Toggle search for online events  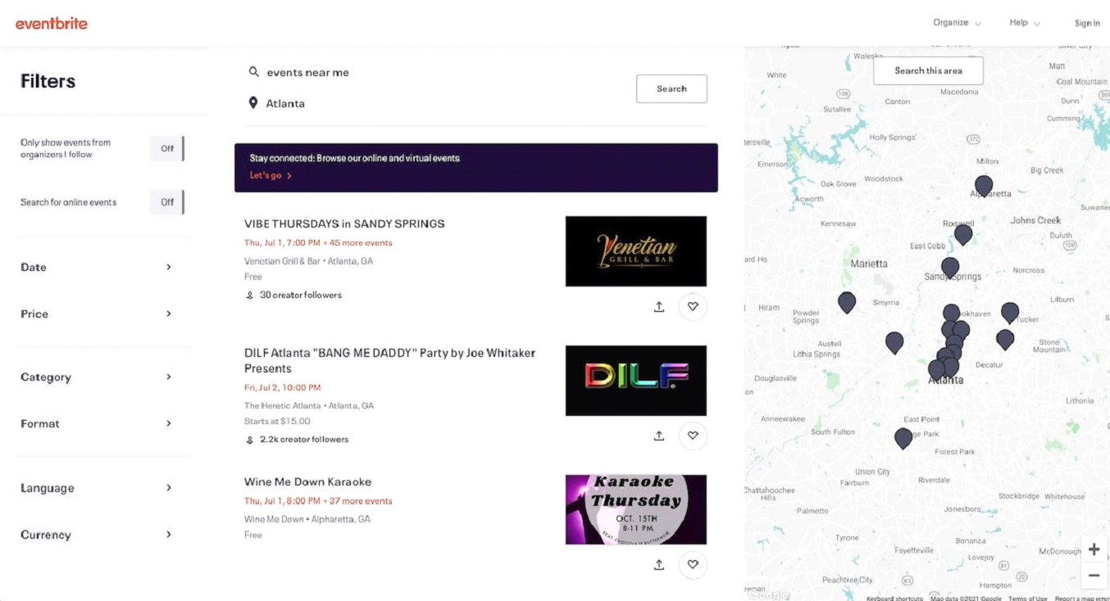[x=167, y=202]
